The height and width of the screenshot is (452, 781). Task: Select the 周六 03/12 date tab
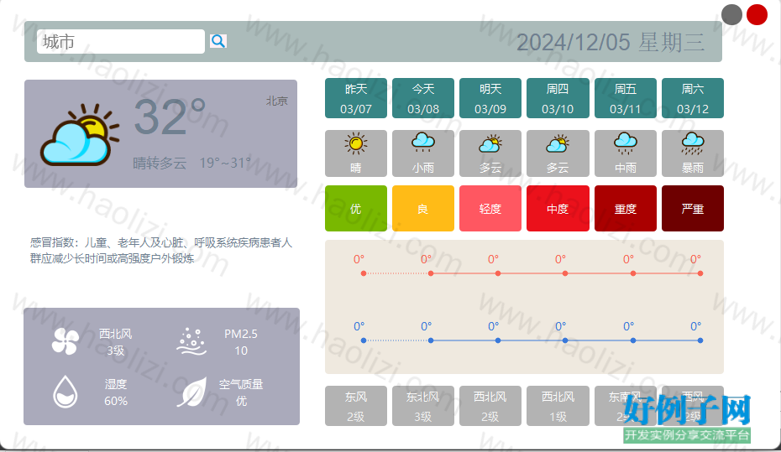[x=692, y=98]
